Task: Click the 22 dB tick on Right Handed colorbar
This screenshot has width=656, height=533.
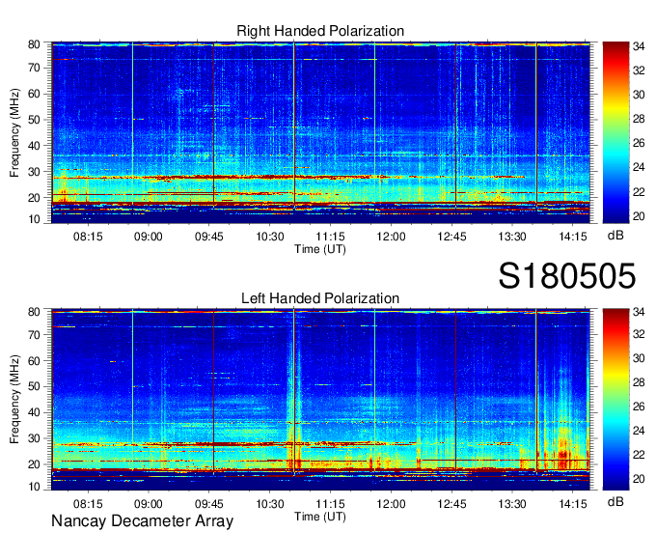Action: tap(639, 192)
